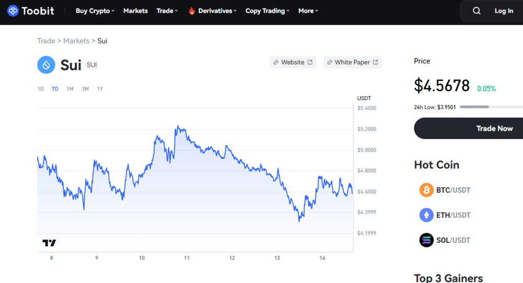Click the $4.5678 price value
The image size is (523, 283).
click(x=441, y=86)
